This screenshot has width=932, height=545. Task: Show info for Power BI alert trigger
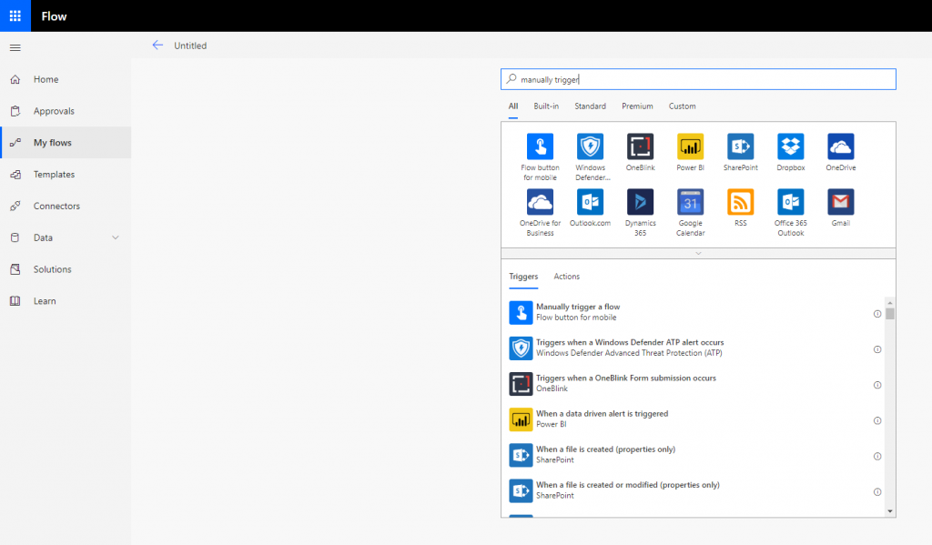click(877, 420)
